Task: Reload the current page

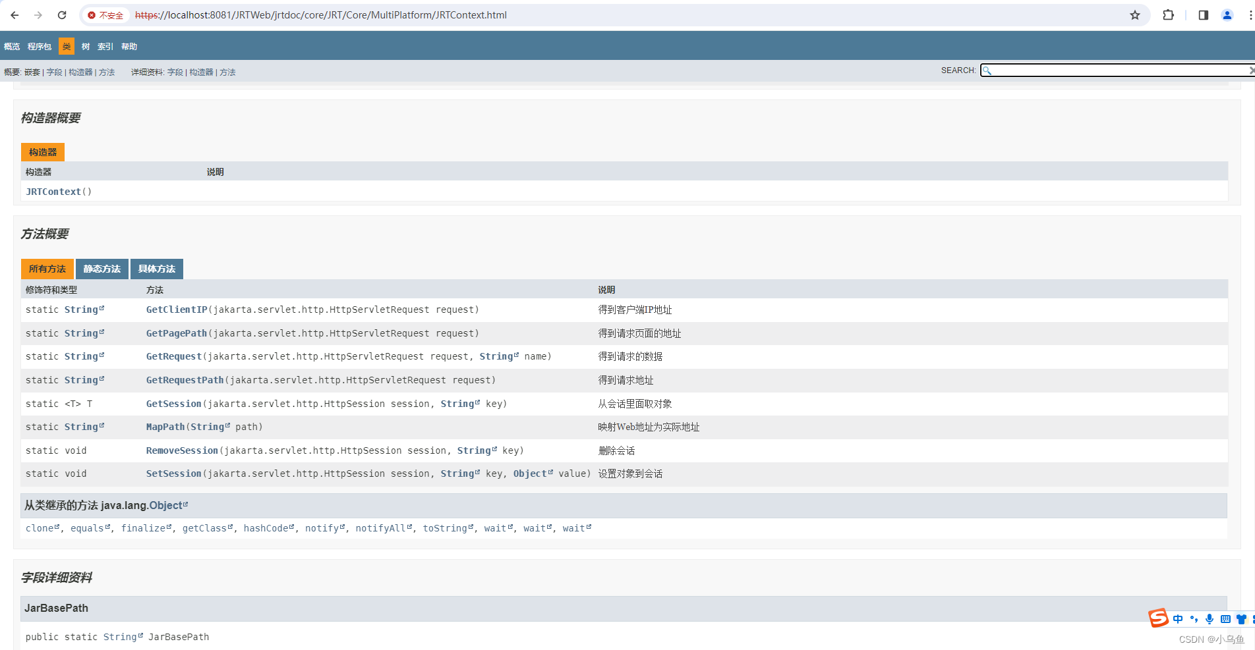Action: pyautogui.click(x=62, y=15)
